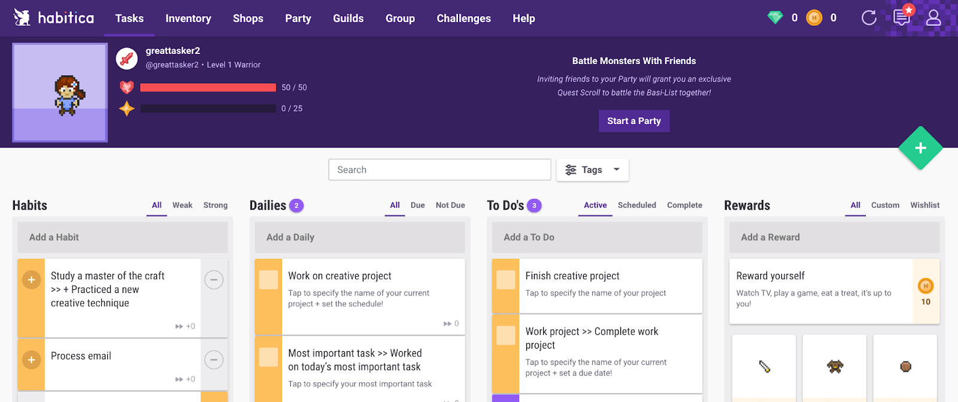Image resolution: width=958 pixels, height=402 pixels.
Task: Filter rewards by Wishlist
Action: point(925,205)
